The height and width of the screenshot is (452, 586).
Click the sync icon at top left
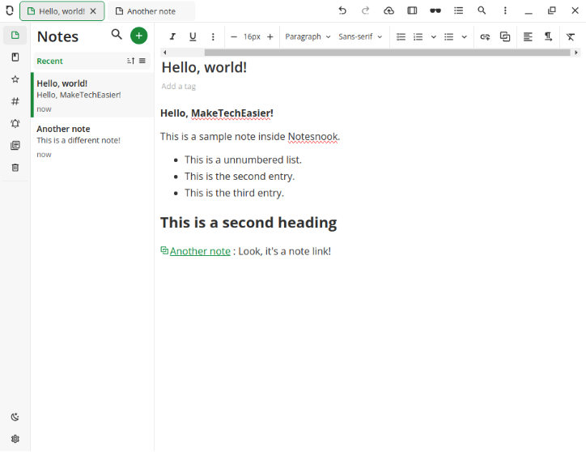[10, 11]
